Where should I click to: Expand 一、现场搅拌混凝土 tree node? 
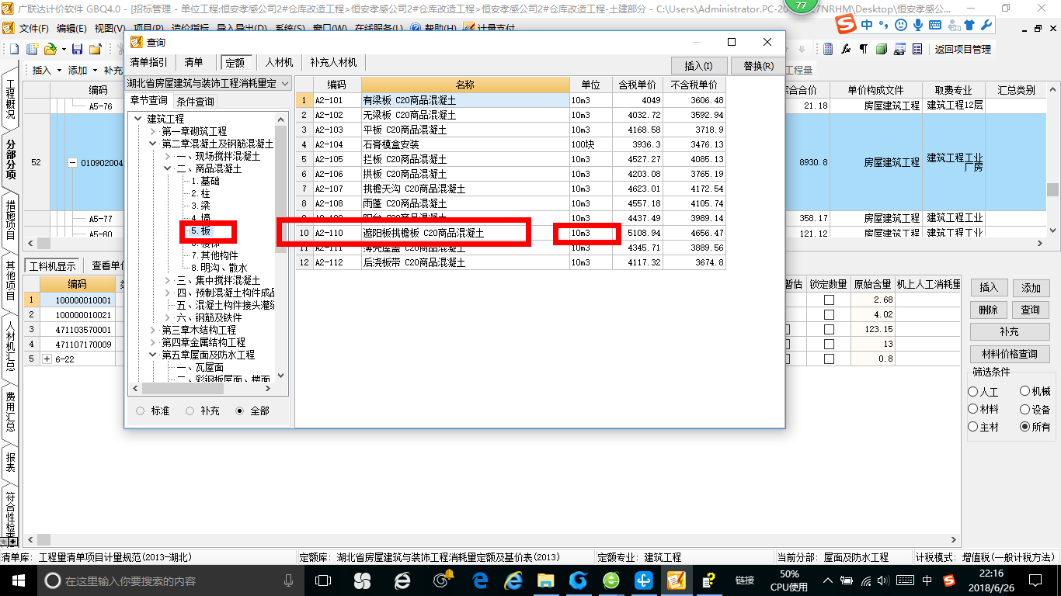[168, 156]
